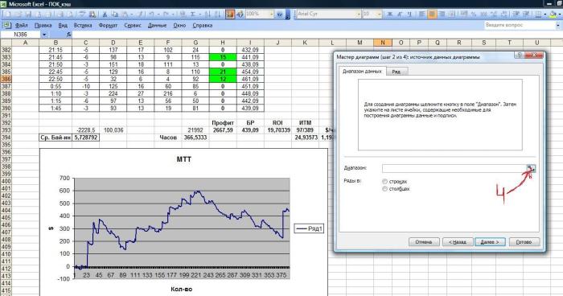
Task: Open the Вставка menu
Action: tap(83, 26)
